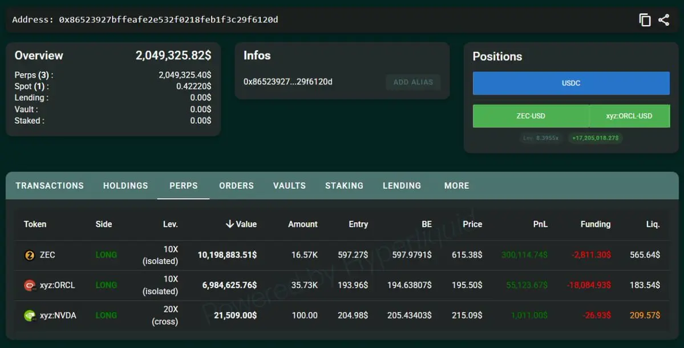Click ZEC amount 16.57K
Image resolution: width=684 pixels, height=348 pixels.
click(305, 254)
